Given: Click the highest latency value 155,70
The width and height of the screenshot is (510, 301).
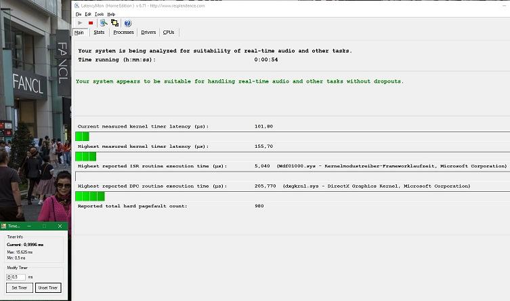Looking at the screenshot, I should (x=263, y=146).
